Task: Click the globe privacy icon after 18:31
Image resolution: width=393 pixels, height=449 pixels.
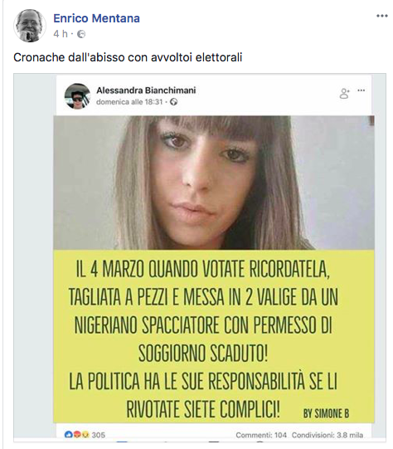Action: [x=173, y=102]
